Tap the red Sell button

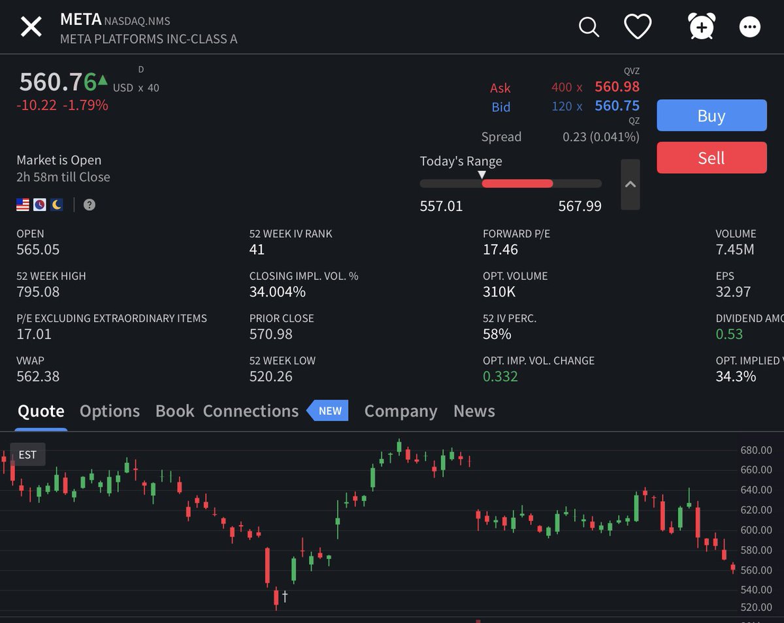pos(711,157)
